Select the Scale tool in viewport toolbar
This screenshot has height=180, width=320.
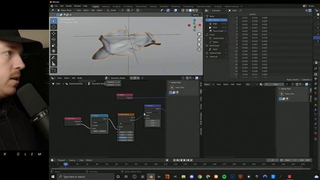pos(53,45)
